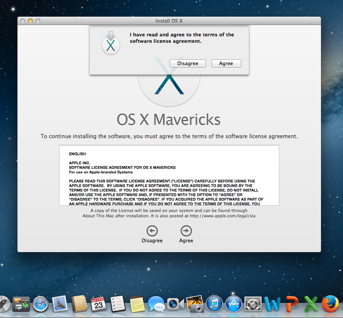Open Mail stamp icon in the Dock

(x=60, y=304)
